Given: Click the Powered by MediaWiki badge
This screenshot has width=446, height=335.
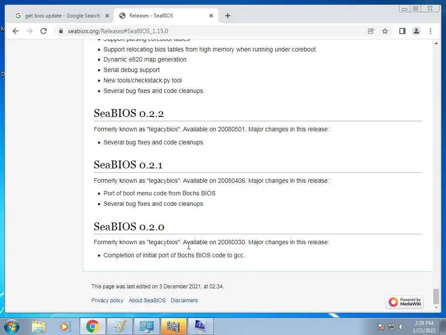Looking at the screenshot, I should (x=405, y=302).
